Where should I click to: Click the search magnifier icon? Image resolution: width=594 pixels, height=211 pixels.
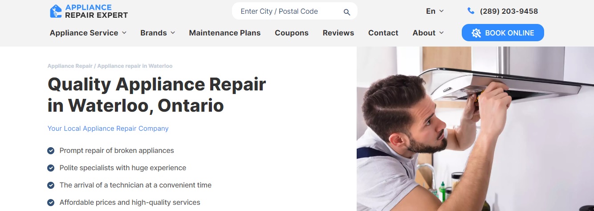(x=347, y=12)
